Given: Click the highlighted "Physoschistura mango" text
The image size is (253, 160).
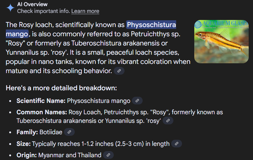Looking at the screenshot, I should (151, 25).
